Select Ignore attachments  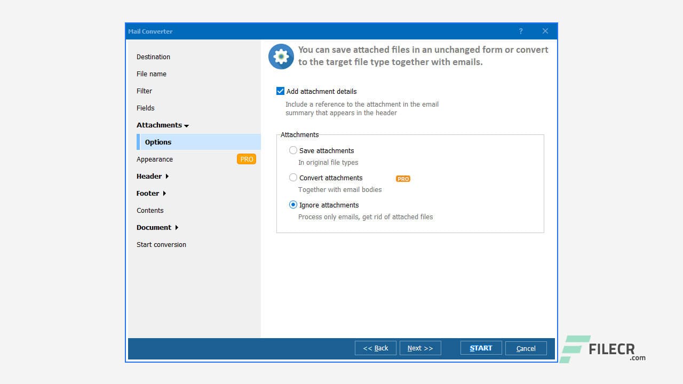point(293,204)
